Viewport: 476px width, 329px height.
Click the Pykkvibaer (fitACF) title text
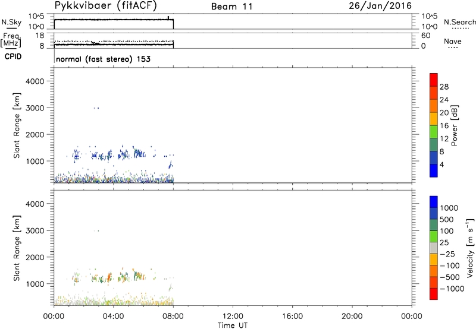click(x=105, y=6)
